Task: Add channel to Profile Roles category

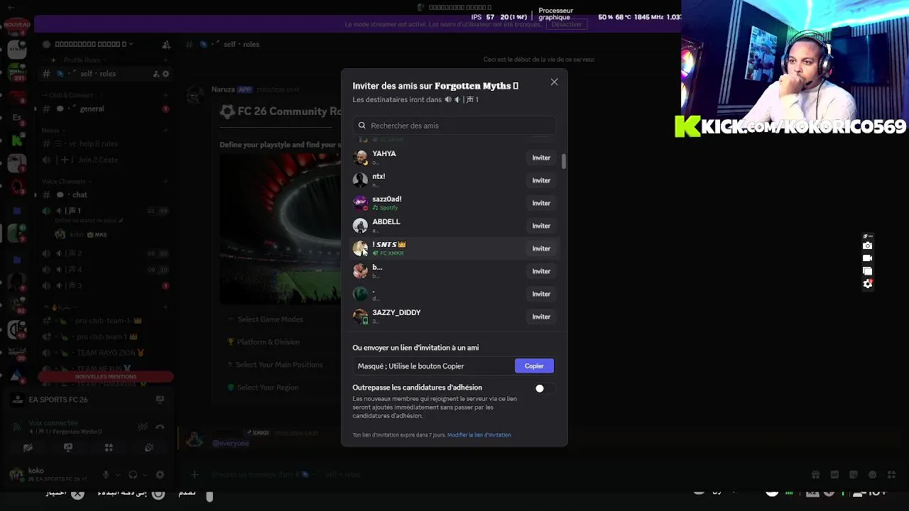Action: (165, 60)
